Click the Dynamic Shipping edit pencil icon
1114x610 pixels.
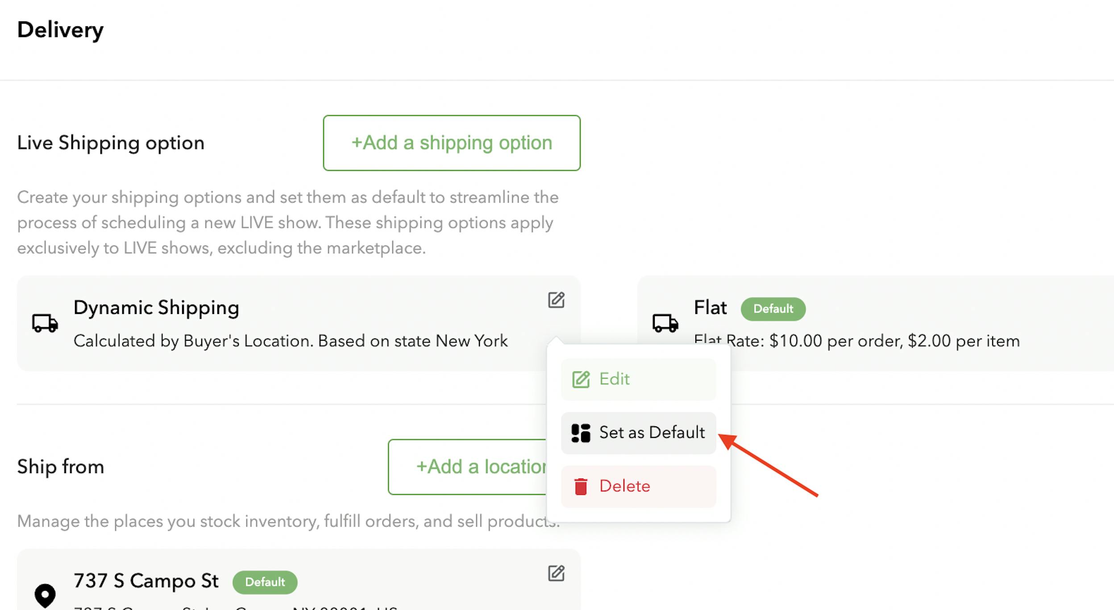[x=556, y=300]
